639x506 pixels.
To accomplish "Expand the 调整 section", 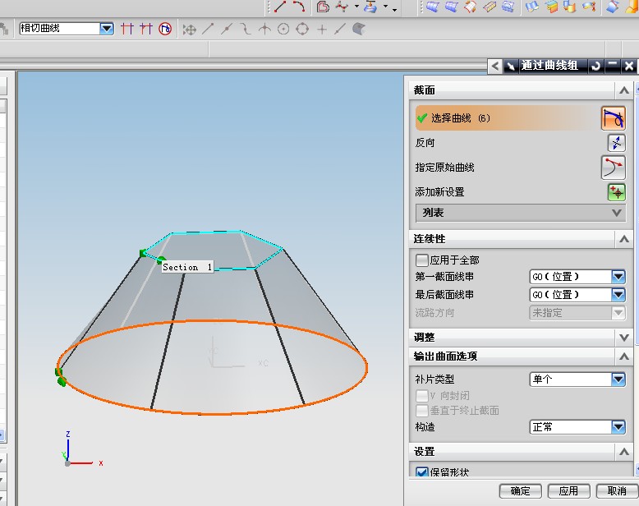I will tap(624, 338).
